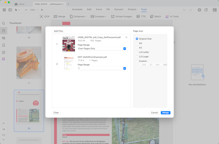Open AI Tools in toolbar
219x144 pixels.
pos(172,16)
